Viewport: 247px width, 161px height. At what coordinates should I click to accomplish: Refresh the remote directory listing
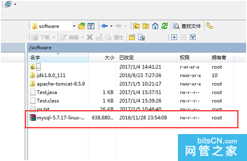click(x=165, y=26)
